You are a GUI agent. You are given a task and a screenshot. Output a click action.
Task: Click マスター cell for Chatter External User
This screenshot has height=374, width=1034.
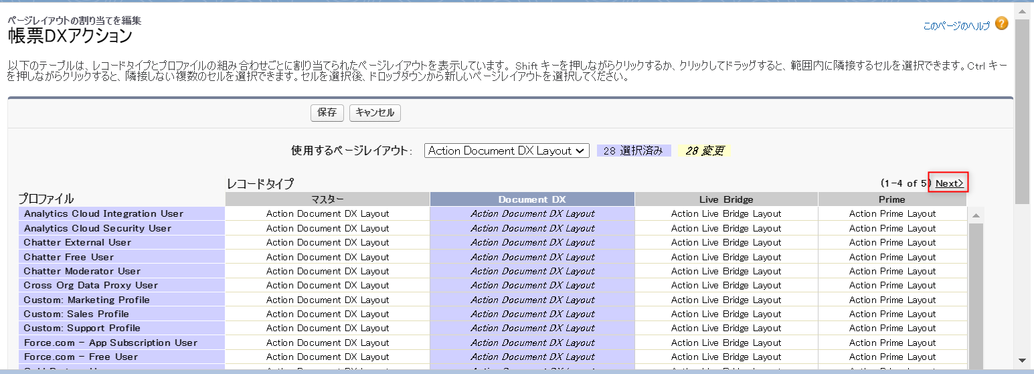(x=327, y=242)
